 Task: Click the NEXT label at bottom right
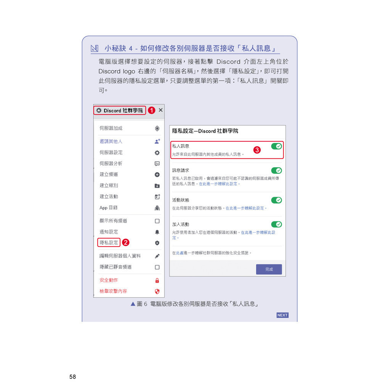coord(283,315)
